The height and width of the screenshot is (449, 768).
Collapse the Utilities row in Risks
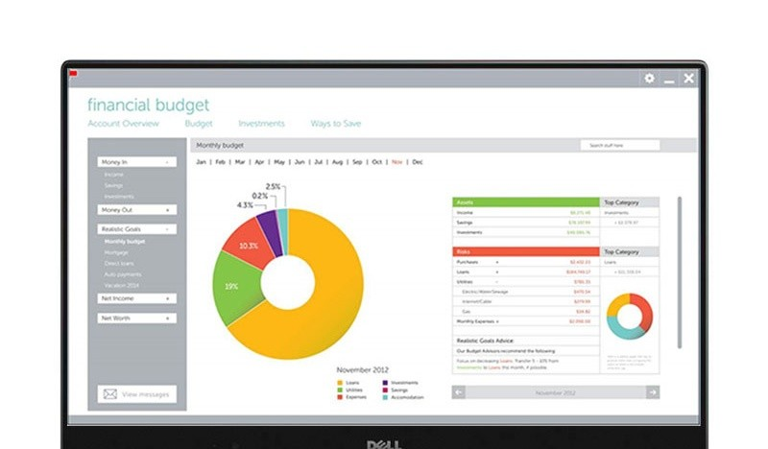click(x=497, y=282)
